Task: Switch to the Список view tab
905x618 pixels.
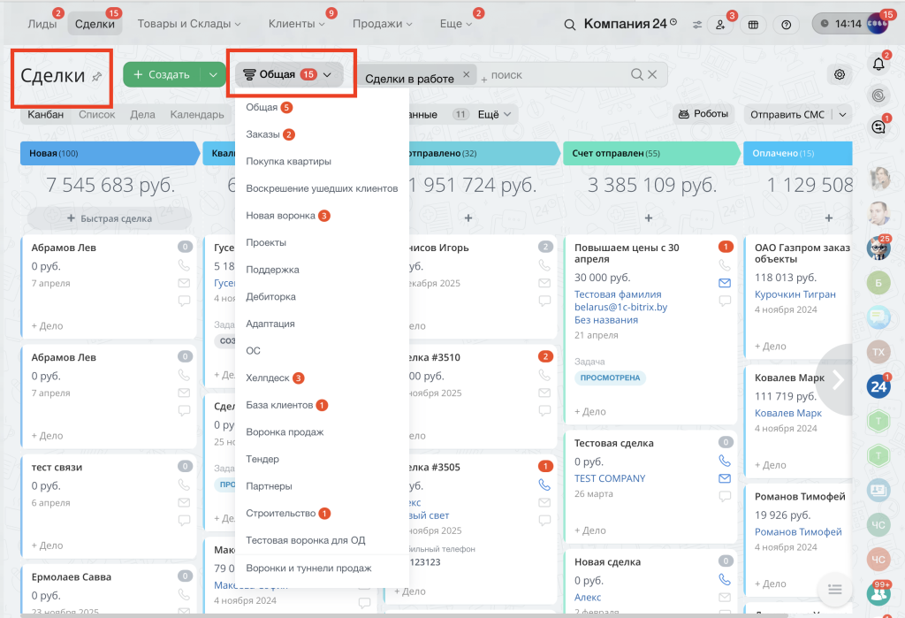Action: coord(97,114)
